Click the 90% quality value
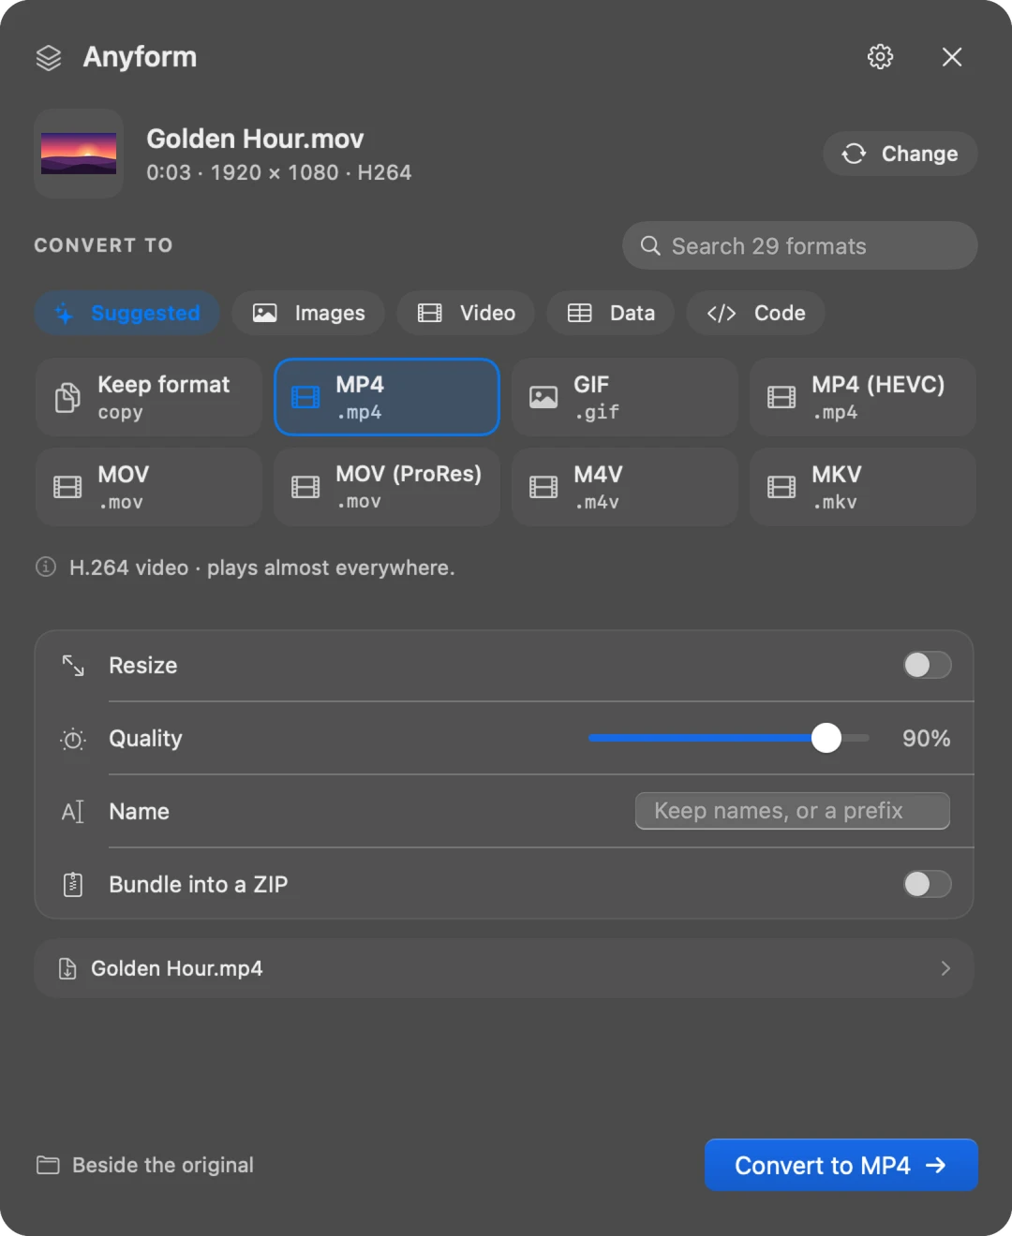This screenshot has height=1236, width=1012. [927, 738]
